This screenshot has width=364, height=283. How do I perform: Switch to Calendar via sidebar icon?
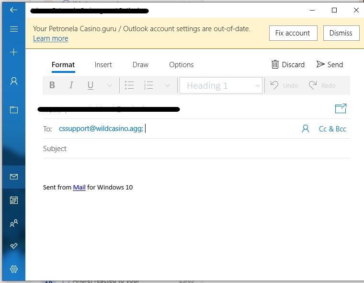tap(13, 200)
